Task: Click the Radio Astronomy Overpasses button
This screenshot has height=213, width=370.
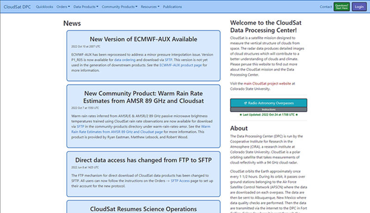Action: [x=269, y=103]
